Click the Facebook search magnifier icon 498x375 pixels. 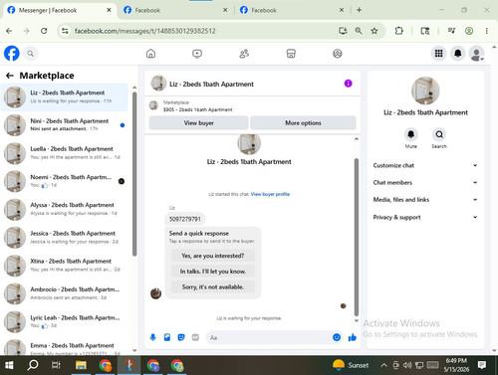click(31, 54)
